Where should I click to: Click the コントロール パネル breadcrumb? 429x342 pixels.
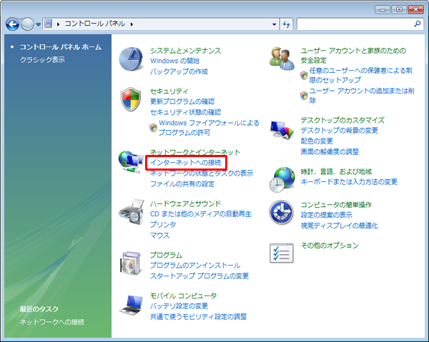pos(95,24)
